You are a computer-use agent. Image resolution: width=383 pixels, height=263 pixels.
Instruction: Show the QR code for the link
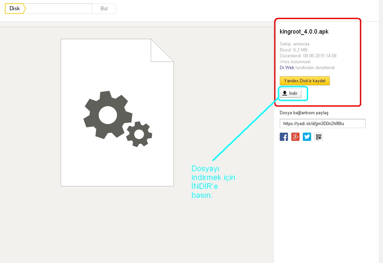click(319, 137)
